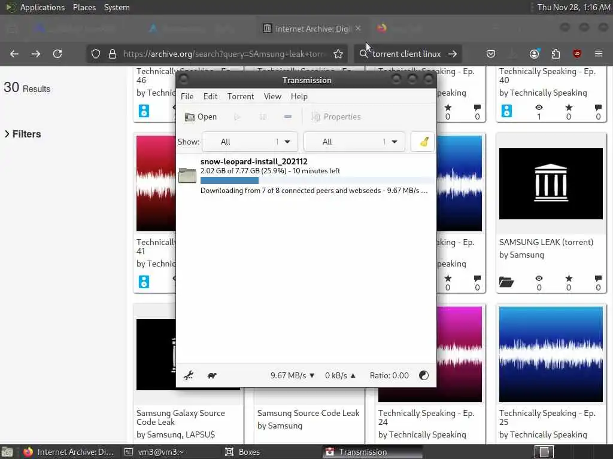This screenshot has width=613, height=459.
Task: Click the pause torrent icon
Action: 262,117
